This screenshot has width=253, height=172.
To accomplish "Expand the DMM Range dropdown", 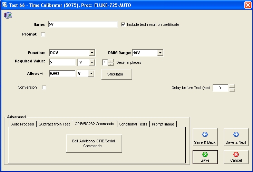I will (x=160, y=53).
